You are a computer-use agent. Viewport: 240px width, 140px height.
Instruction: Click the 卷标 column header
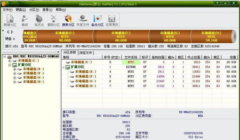[x=82, y=57]
